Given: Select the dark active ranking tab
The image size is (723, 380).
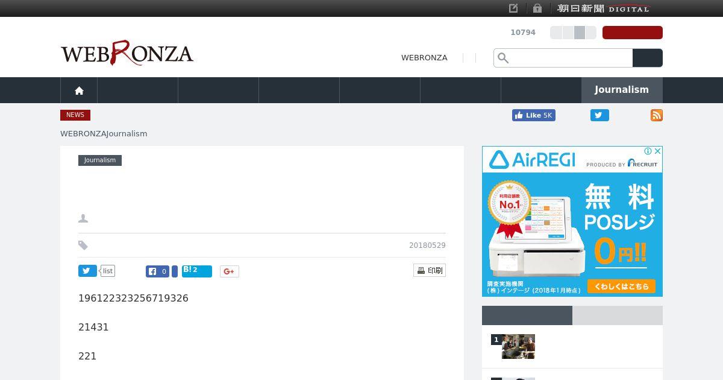Looking at the screenshot, I should point(527,315).
